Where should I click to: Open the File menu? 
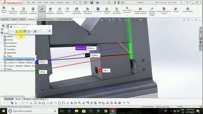click(29, 3)
